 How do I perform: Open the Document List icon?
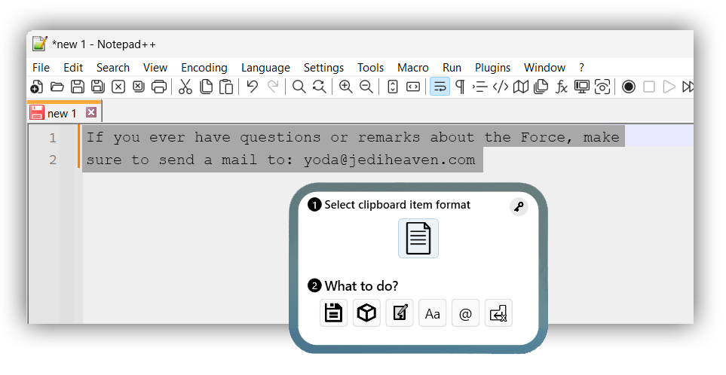click(541, 87)
